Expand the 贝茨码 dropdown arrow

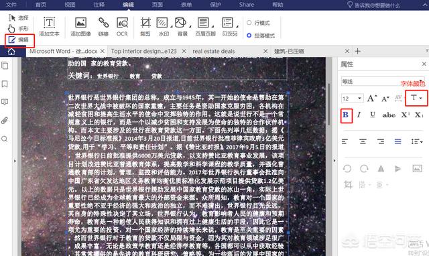pos(237,27)
